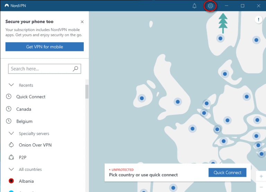
Task: Click the clock icon beside Canada
Action: click(x=9, y=109)
